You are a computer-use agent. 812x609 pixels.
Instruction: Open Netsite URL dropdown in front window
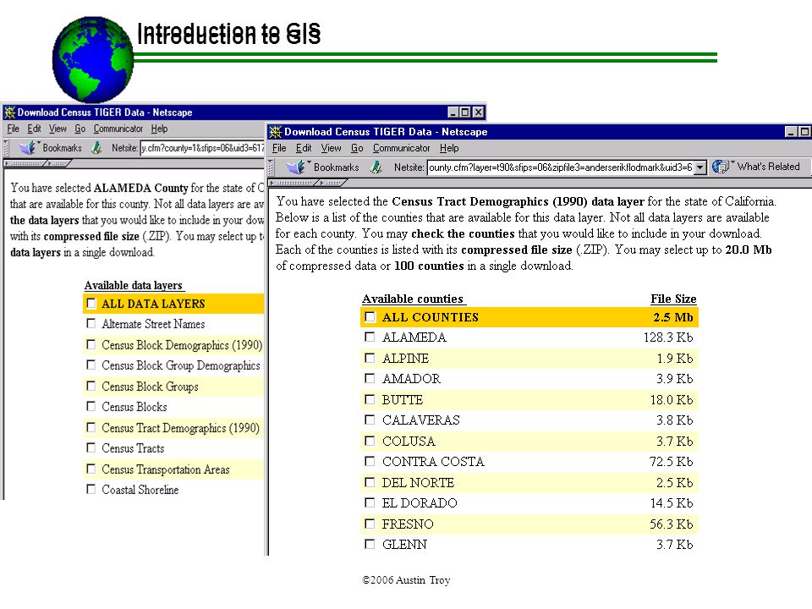700,167
